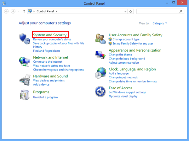Open User Accounts people icon
The image size is (189, 141).
[x=100, y=39]
